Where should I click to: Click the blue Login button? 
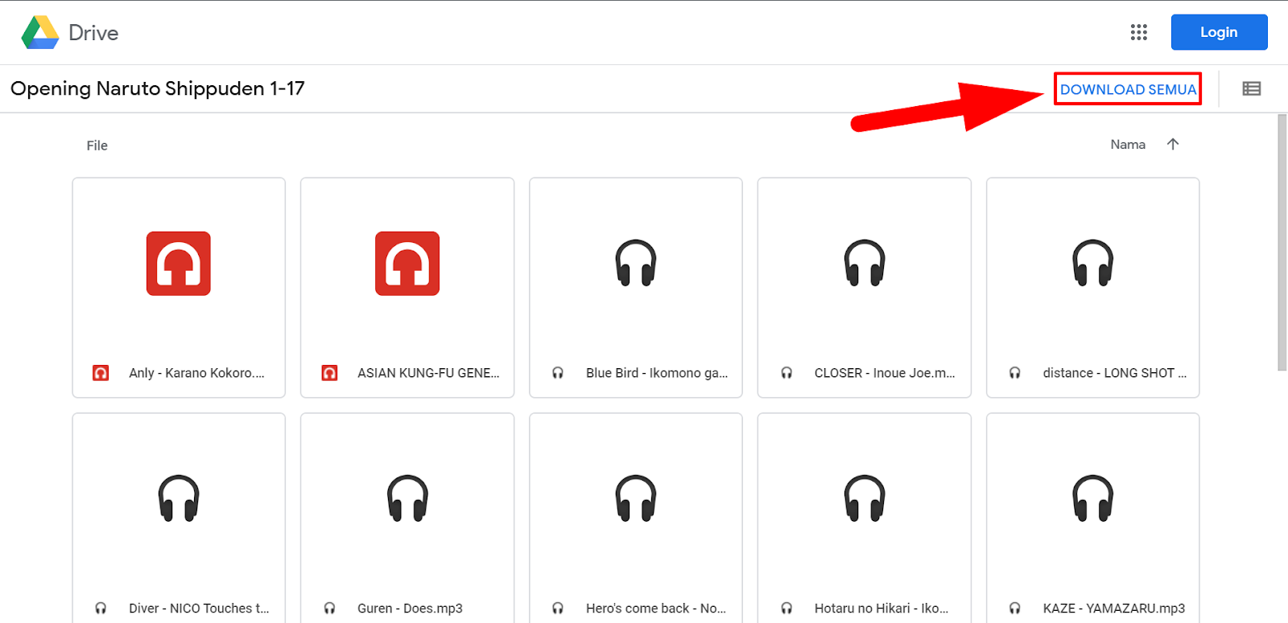[x=1219, y=32]
